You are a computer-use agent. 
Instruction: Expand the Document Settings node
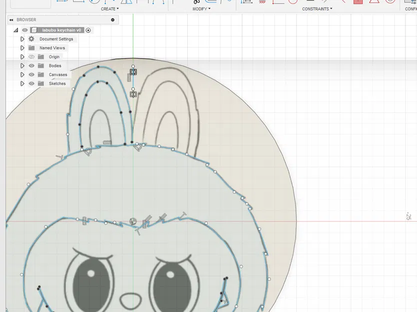[x=22, y=39]
